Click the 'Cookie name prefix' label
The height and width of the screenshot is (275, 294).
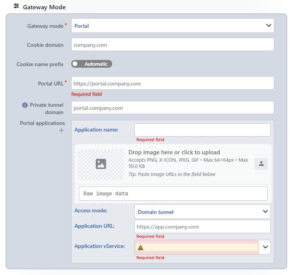click(x=40, y=64)
